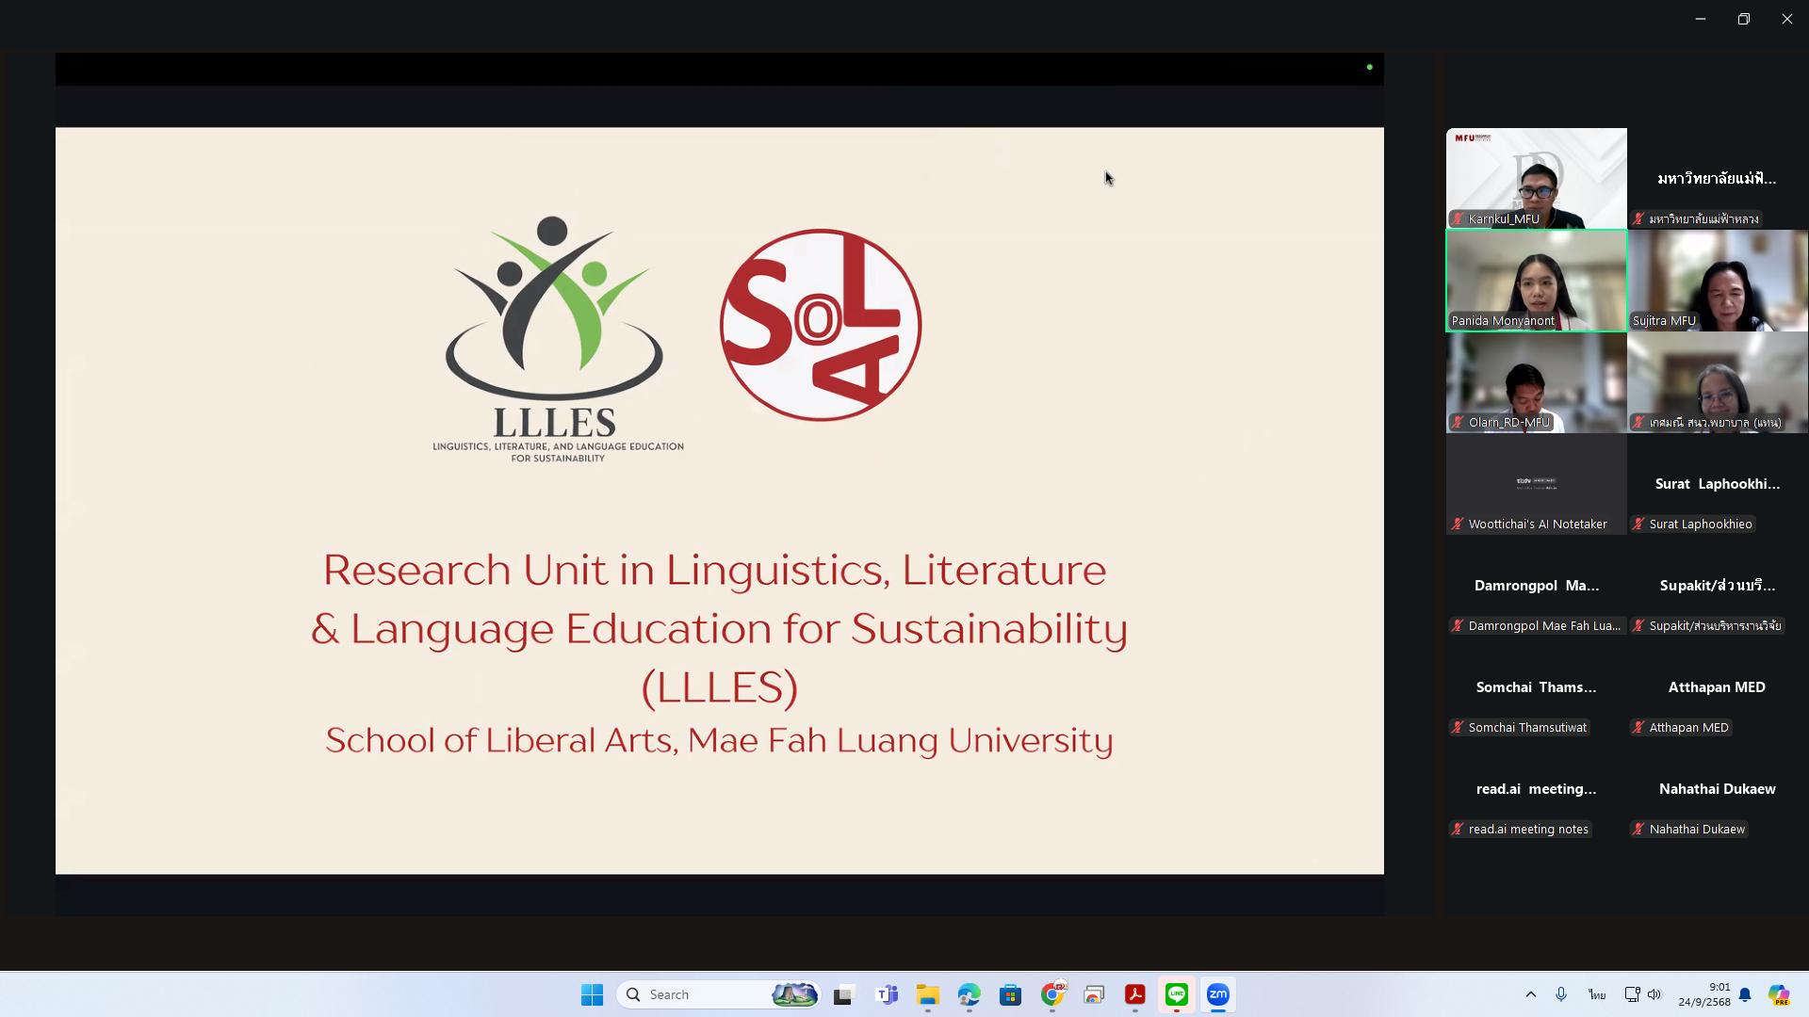
Task: Open File Explorer from taskbar
Action: pyautogui.click(x=928, y=994)
